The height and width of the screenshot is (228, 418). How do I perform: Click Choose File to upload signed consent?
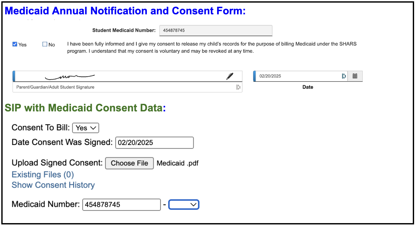coord(129,163)
